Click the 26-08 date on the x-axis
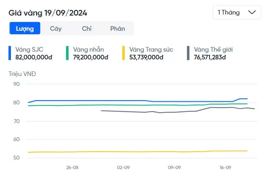Image resolution: width=264 pixels, height=174 pixels. [x=72, y=167]
